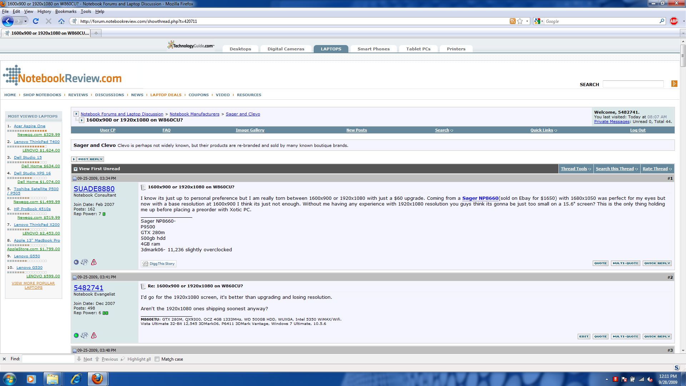The image size is (686, 386).
Task: Expand the forum Search dropdown in navbar
Action: [444, 130]
